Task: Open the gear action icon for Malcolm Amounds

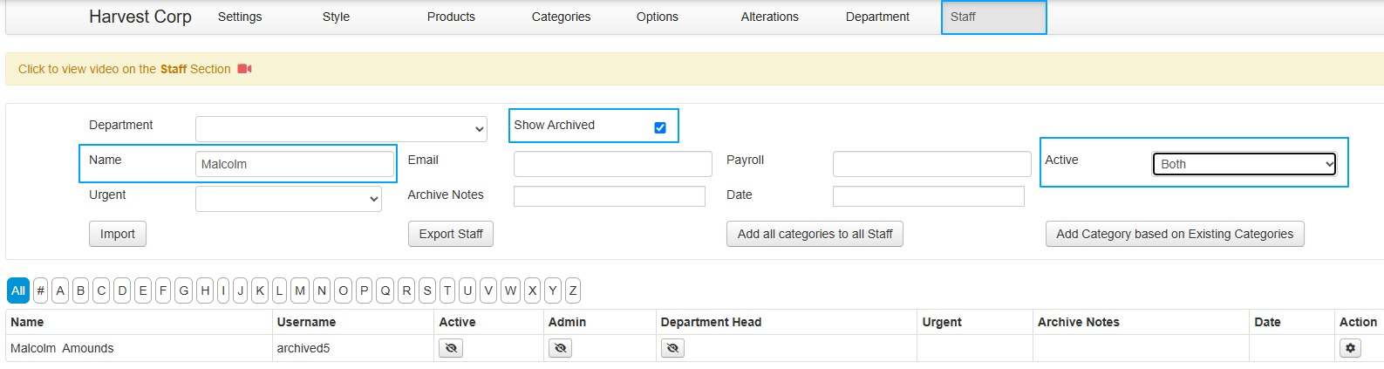Action: point(1350,348)
